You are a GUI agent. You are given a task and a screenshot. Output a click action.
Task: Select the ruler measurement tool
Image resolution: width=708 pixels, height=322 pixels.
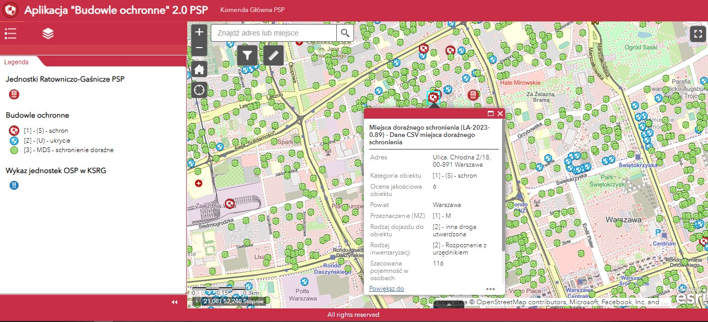coord(273,55)
